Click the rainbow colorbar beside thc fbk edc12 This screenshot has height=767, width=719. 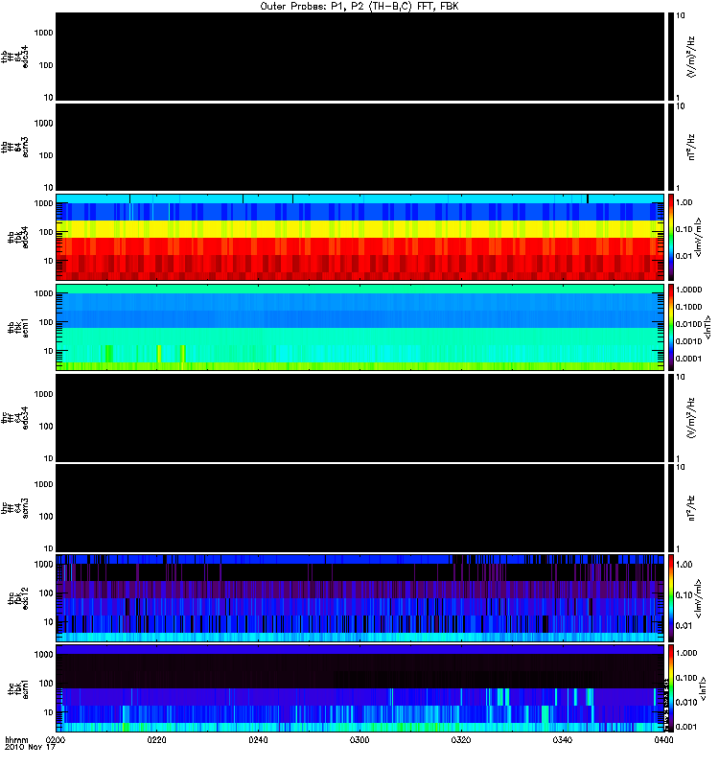[x=670, y=598]
